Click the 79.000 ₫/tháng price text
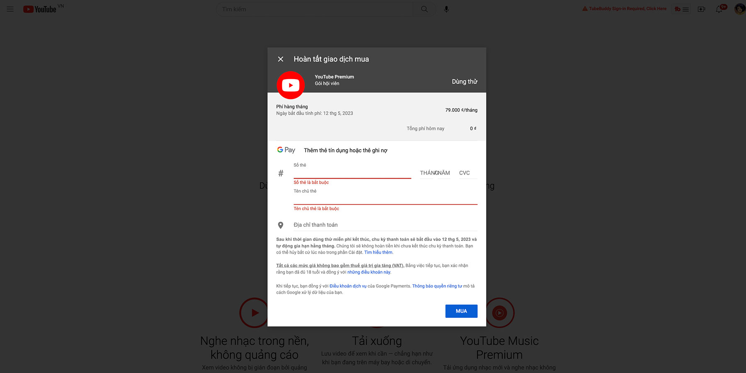Screen dimensions: 746x373 [461, 110]
